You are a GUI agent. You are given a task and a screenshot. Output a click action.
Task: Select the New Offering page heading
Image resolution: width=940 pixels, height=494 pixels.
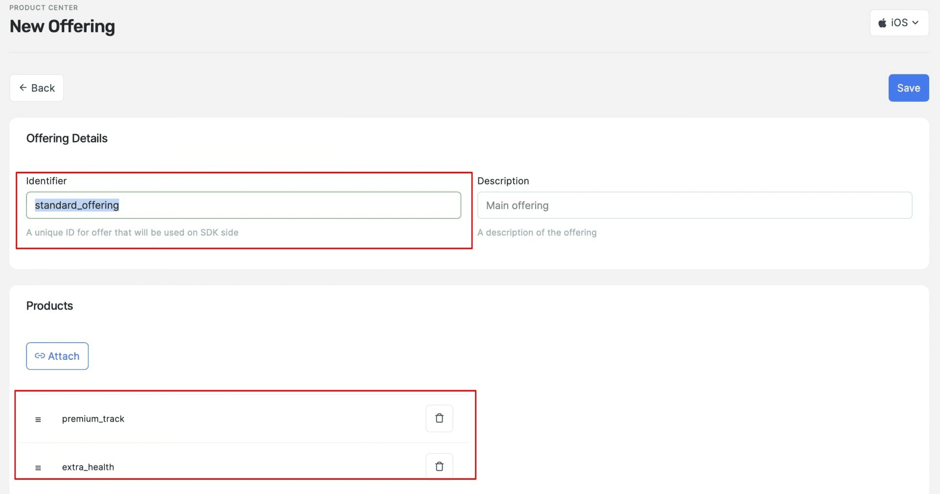click(62, 26)
